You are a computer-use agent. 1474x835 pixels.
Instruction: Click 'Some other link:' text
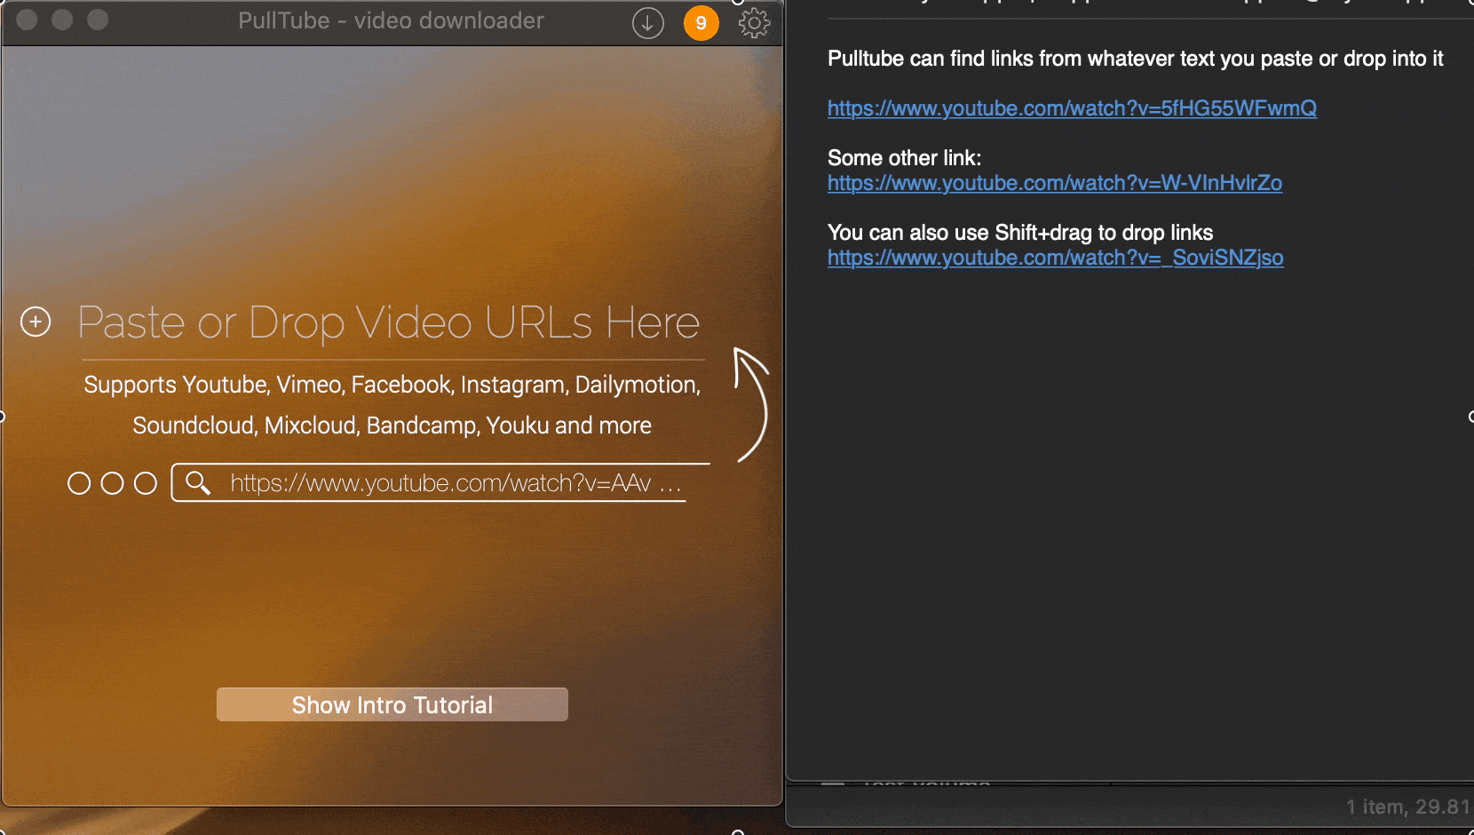(x=904, y=158)
